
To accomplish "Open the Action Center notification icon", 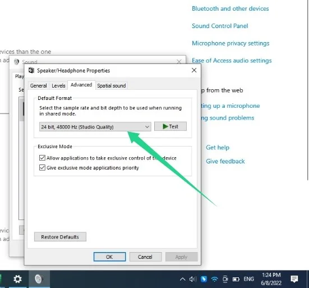I will point(294,279).
